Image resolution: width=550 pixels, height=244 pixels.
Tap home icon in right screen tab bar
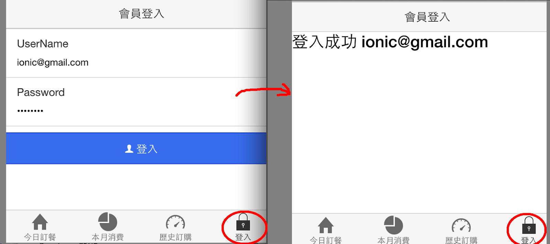[x=326, y=225]
